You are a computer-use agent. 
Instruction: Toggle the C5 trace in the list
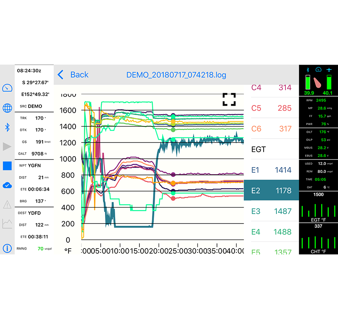[271, 108]
